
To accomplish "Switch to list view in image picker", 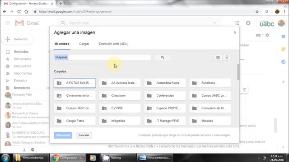I will [x=218, y=57].
